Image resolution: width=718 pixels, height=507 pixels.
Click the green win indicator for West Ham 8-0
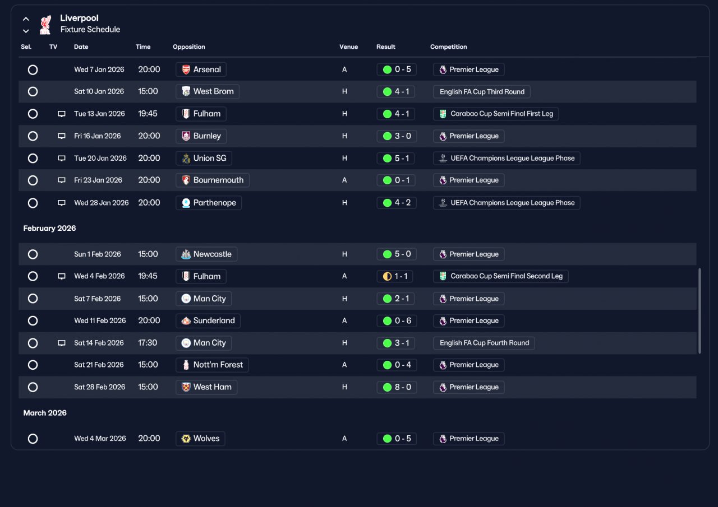(387, 387)
